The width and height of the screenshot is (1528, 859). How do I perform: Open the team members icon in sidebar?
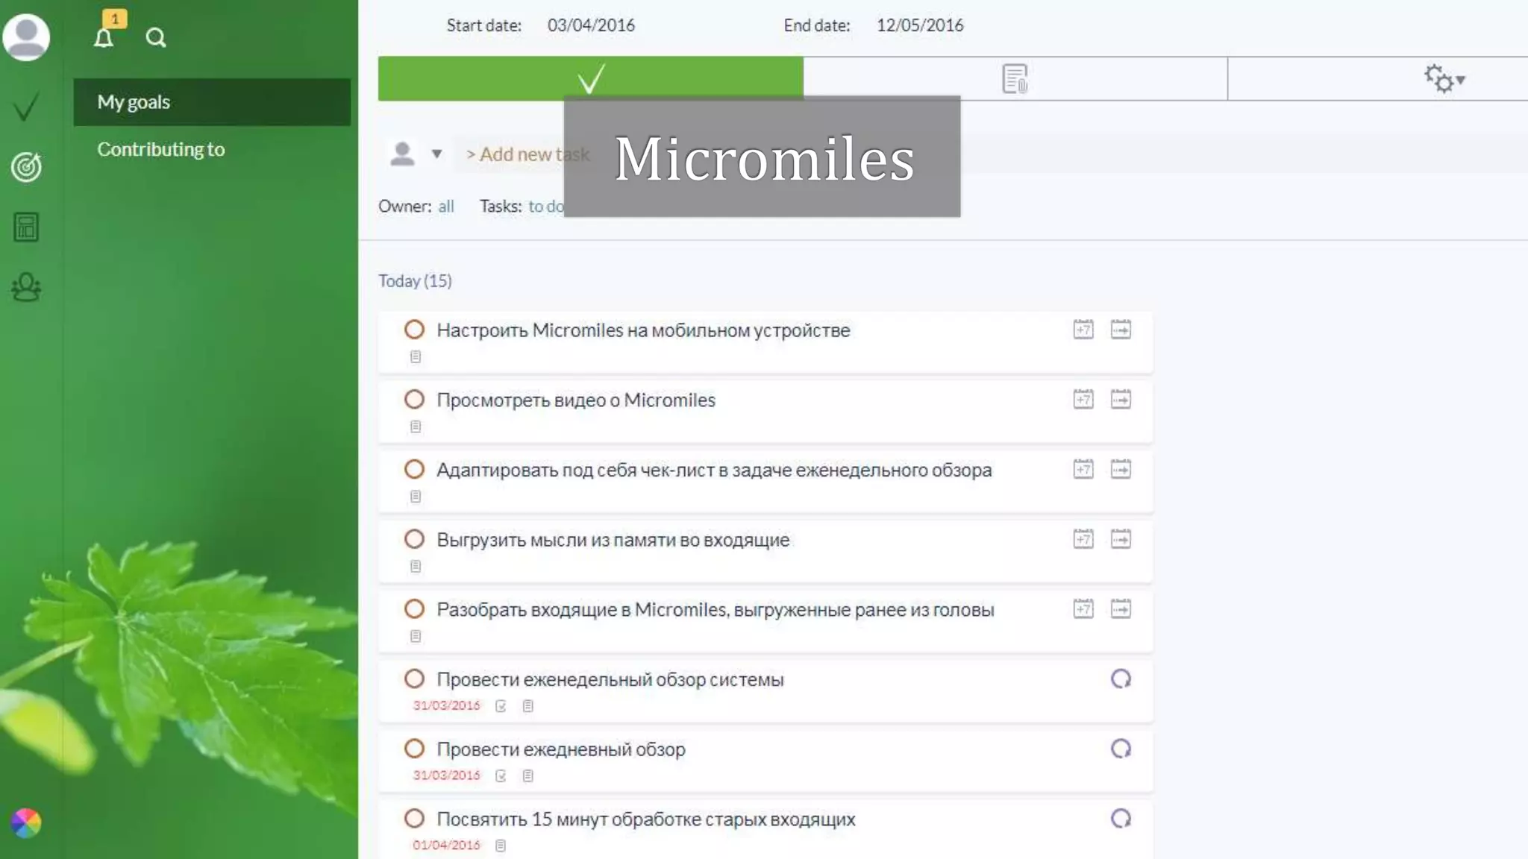(x=26, y=287)
